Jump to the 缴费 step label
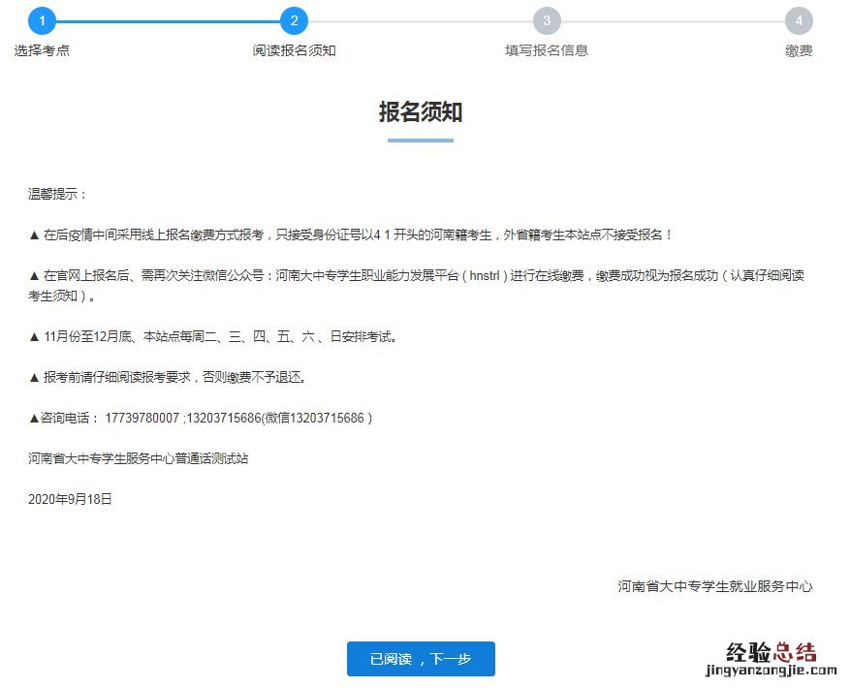 coord(799,50)
